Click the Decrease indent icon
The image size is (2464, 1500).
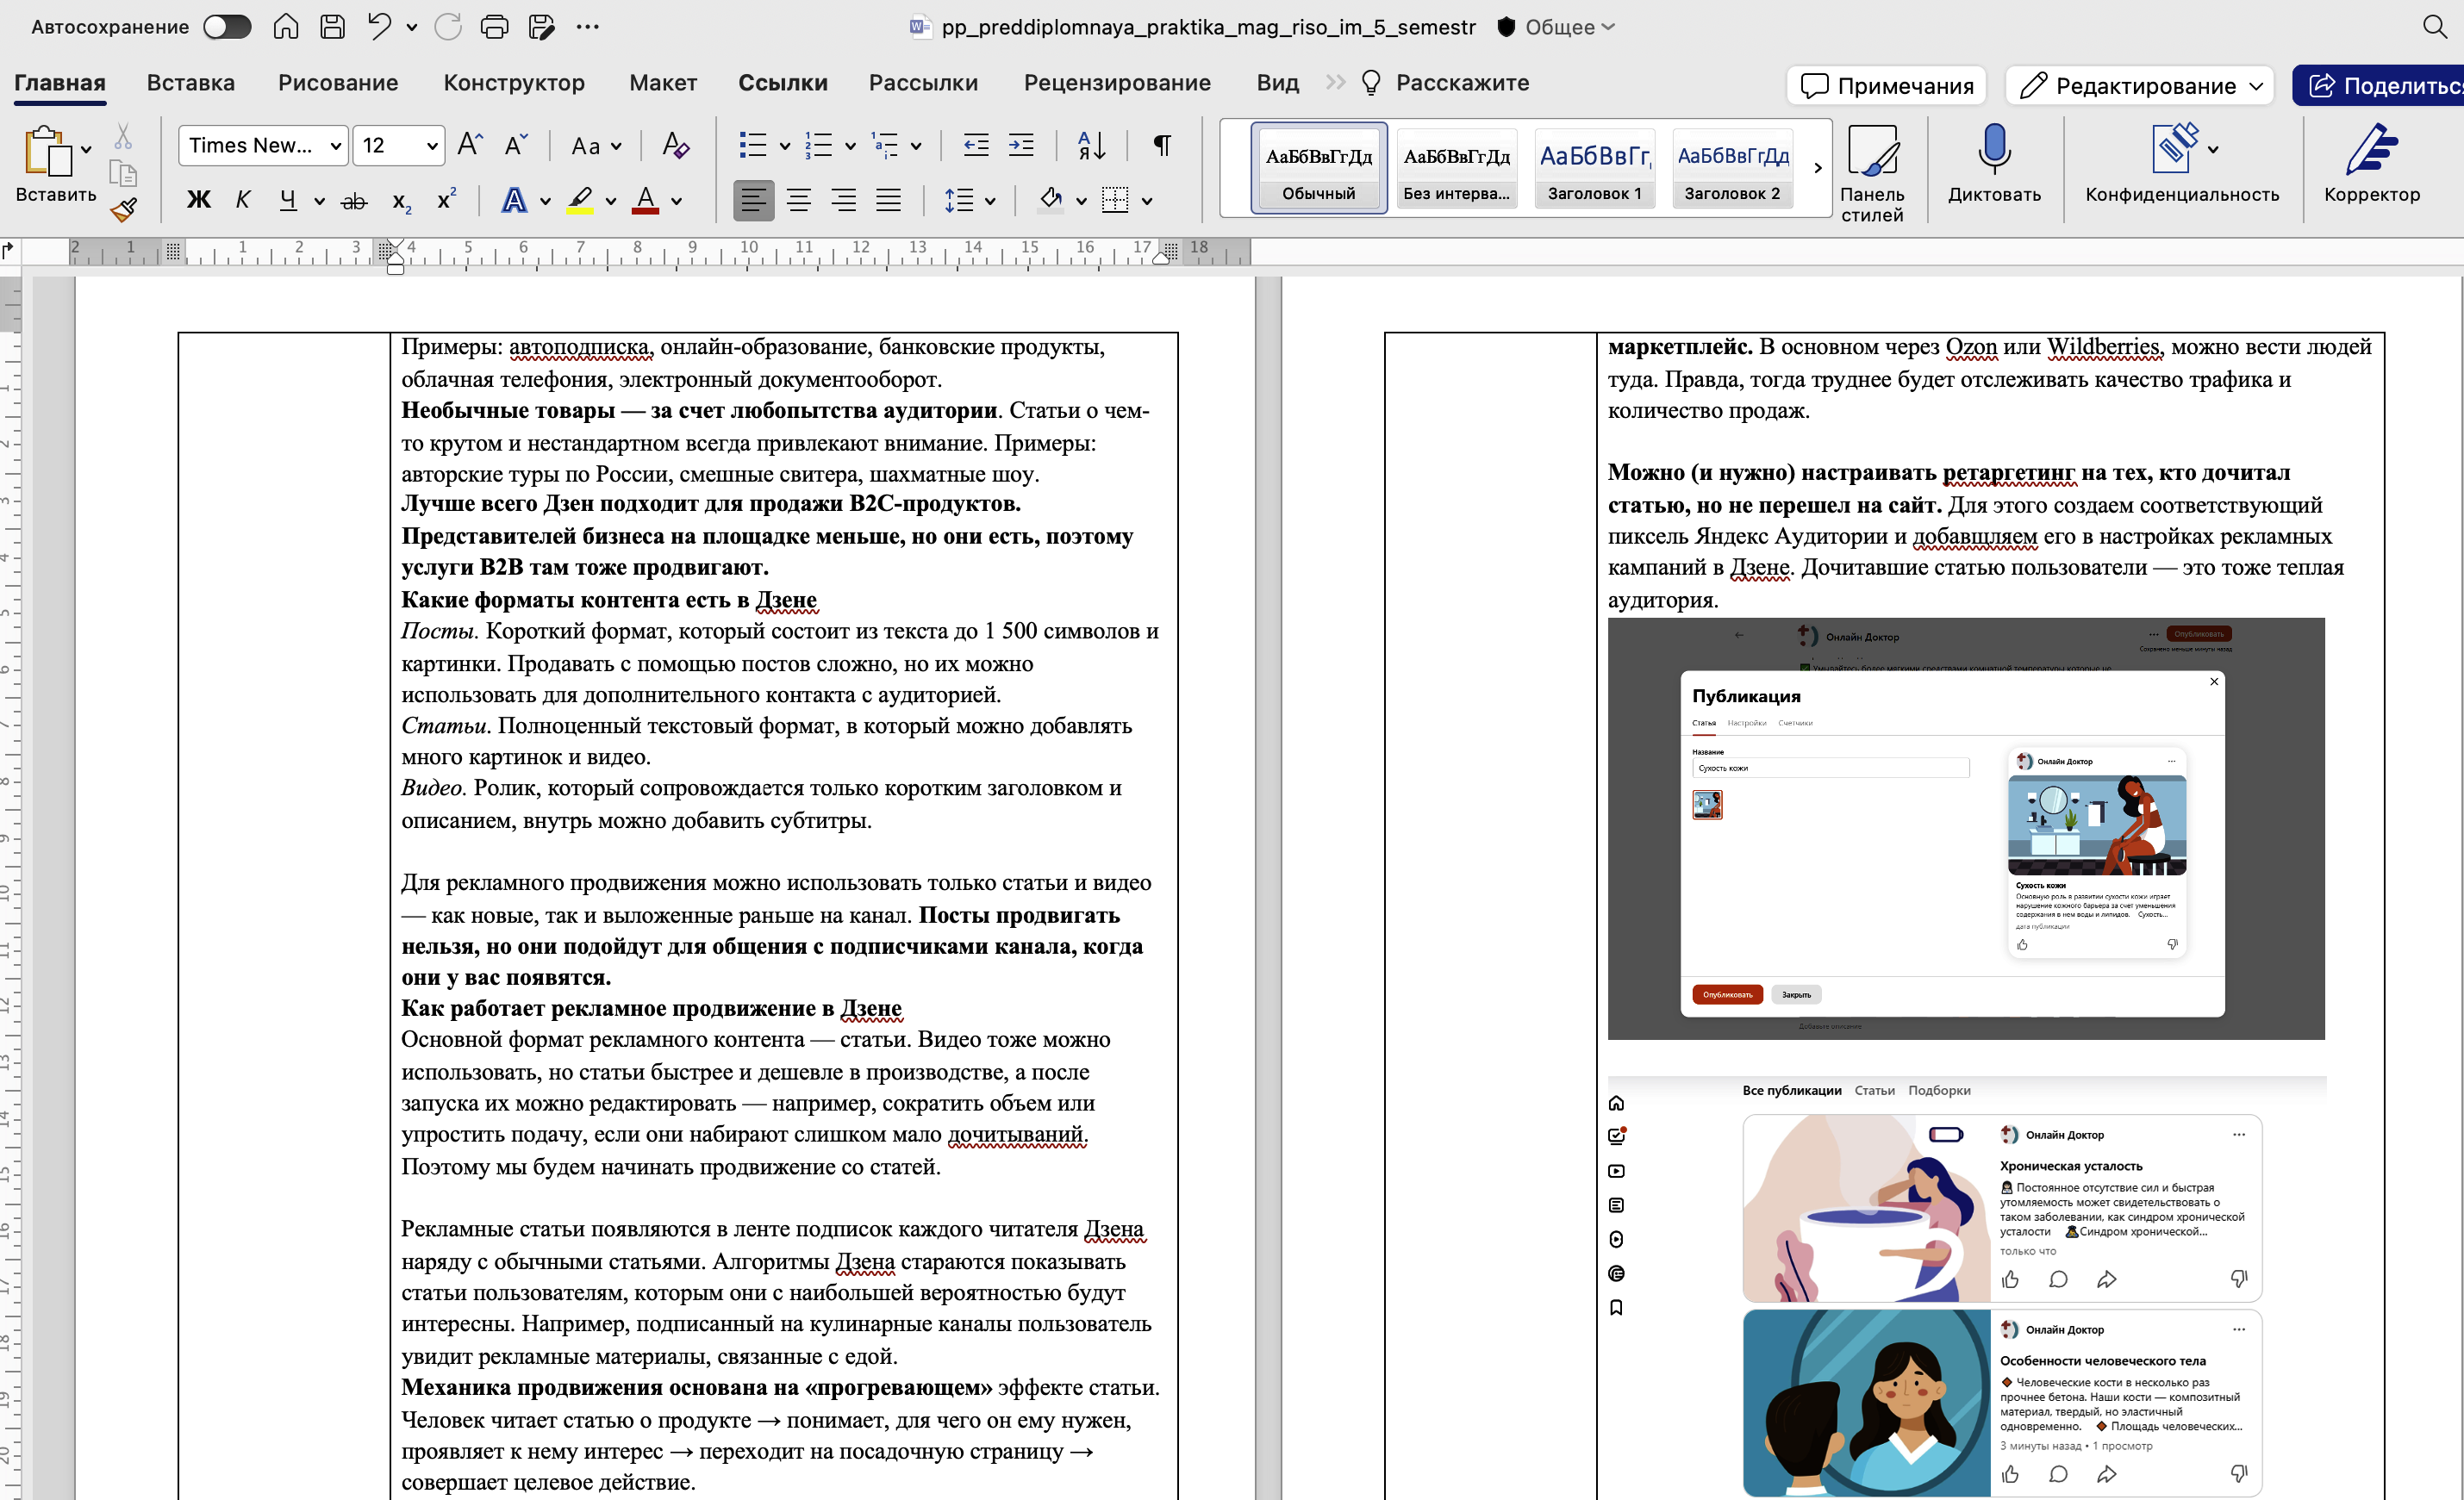(x=976, y=146)
